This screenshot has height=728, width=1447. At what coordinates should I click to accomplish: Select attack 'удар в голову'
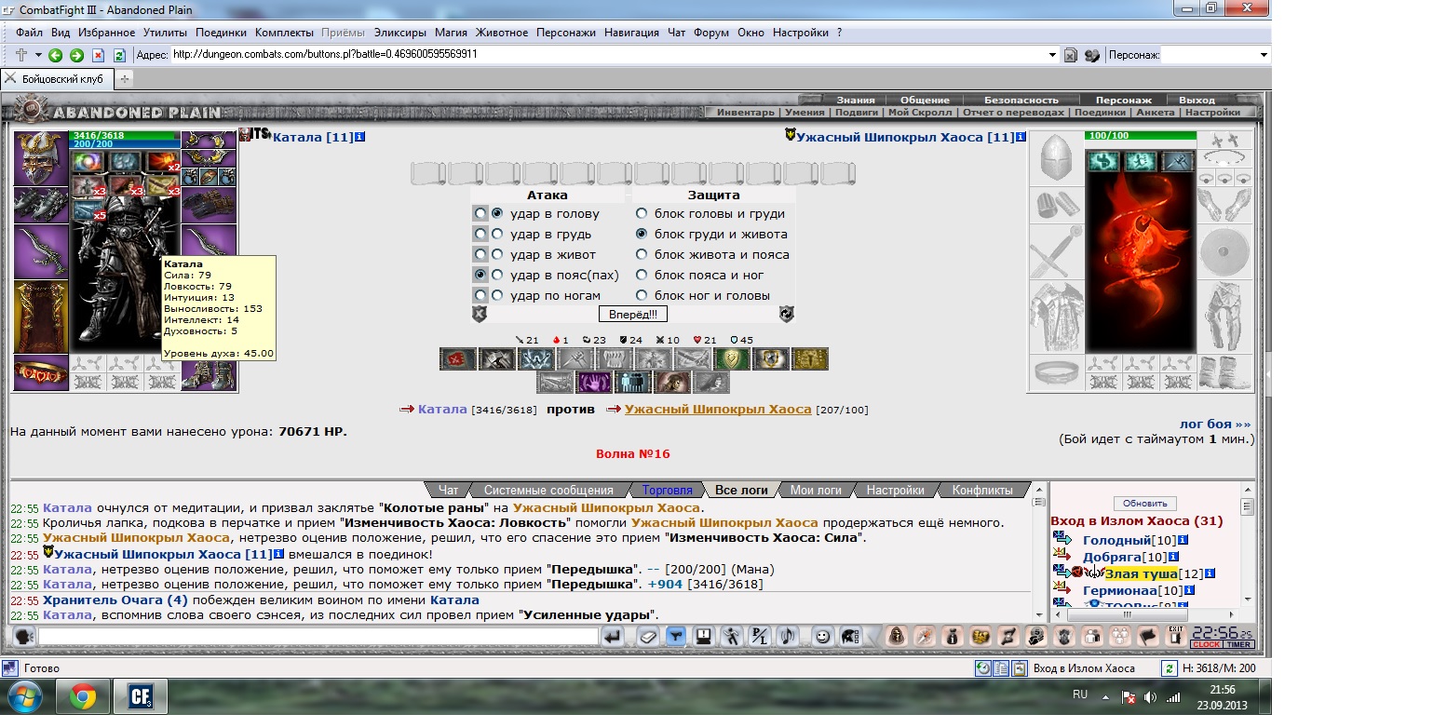pyautogui.click(x=498, y=213)
